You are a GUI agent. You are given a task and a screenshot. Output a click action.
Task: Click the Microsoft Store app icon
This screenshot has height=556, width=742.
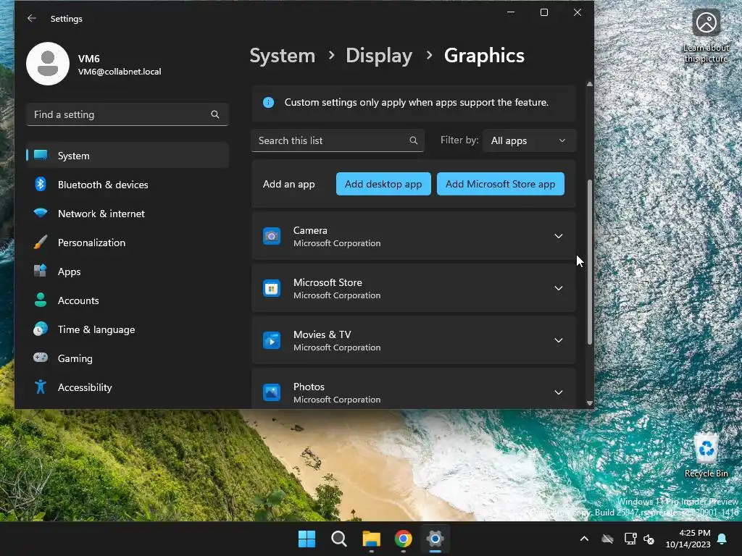coord(272,288)
